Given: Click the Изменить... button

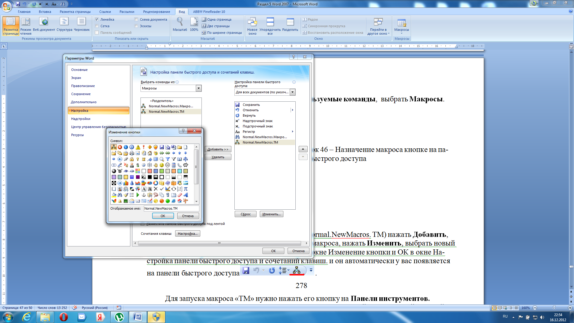Looking at the screenshot, I should [x=271, y=214].
